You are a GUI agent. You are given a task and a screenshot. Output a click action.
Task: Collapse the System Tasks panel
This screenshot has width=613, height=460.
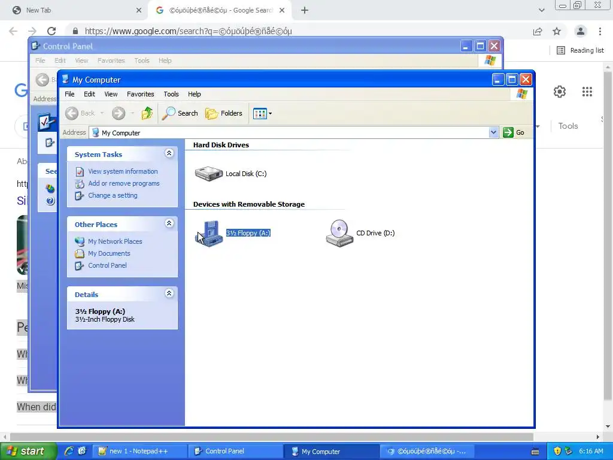(169, 153)
